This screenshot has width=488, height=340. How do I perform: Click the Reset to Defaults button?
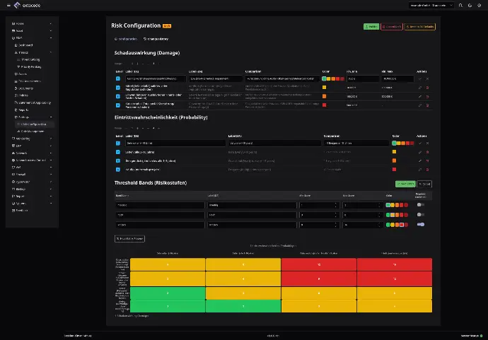(419, 26)
